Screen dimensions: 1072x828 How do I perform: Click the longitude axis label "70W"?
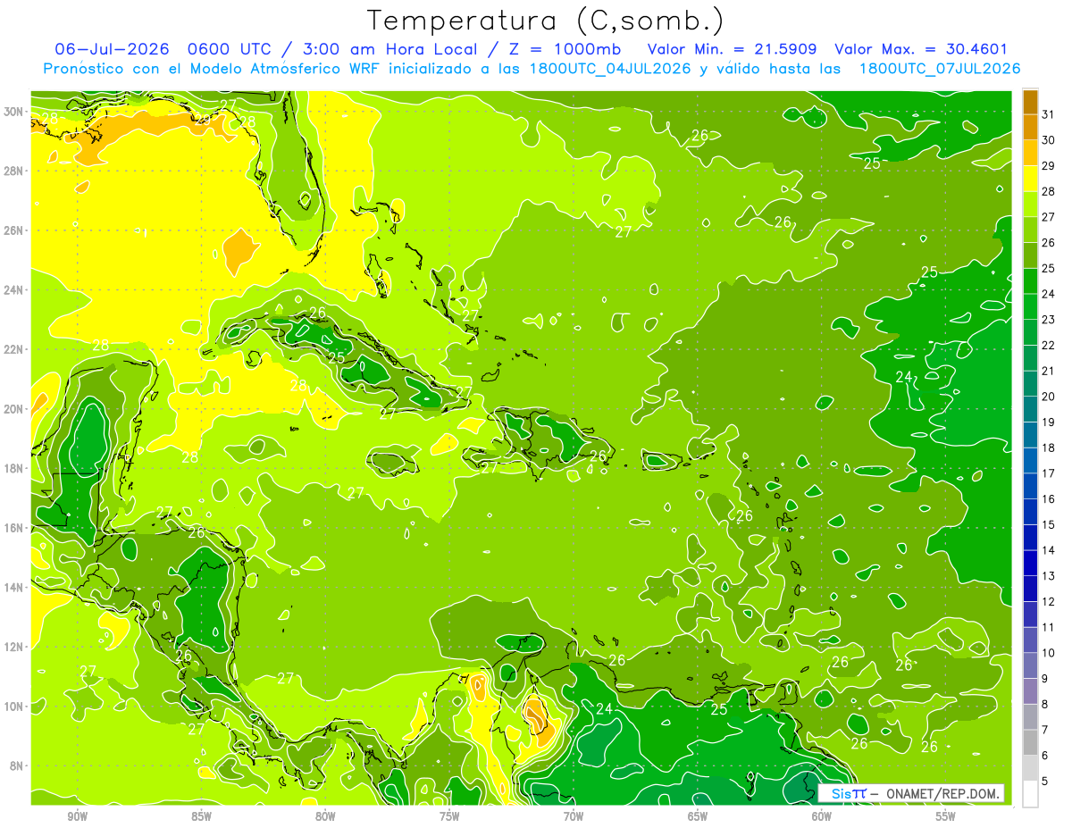(574, 815)
